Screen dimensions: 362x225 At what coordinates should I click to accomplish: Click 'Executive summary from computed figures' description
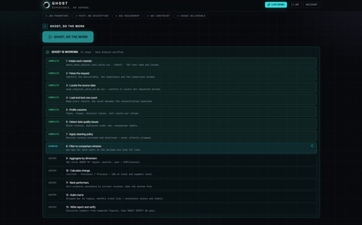(110, 211)
